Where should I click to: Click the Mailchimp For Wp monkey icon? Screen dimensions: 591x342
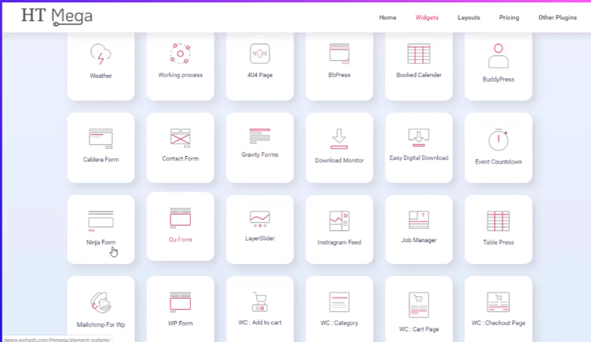click(101, 302)
